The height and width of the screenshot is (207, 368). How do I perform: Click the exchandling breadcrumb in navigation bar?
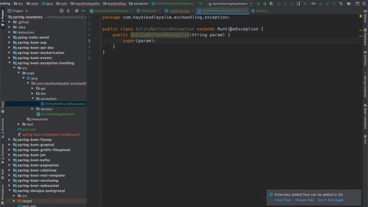coord(114,3)
